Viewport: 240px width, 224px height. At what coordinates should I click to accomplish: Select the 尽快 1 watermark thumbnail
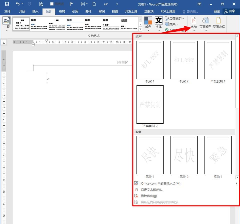[x=150, y=155]
